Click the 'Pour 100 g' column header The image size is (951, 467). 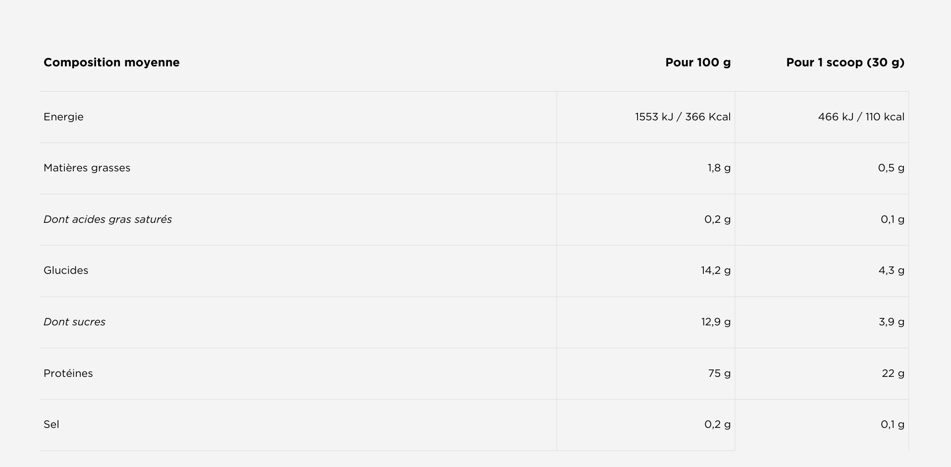697,62
